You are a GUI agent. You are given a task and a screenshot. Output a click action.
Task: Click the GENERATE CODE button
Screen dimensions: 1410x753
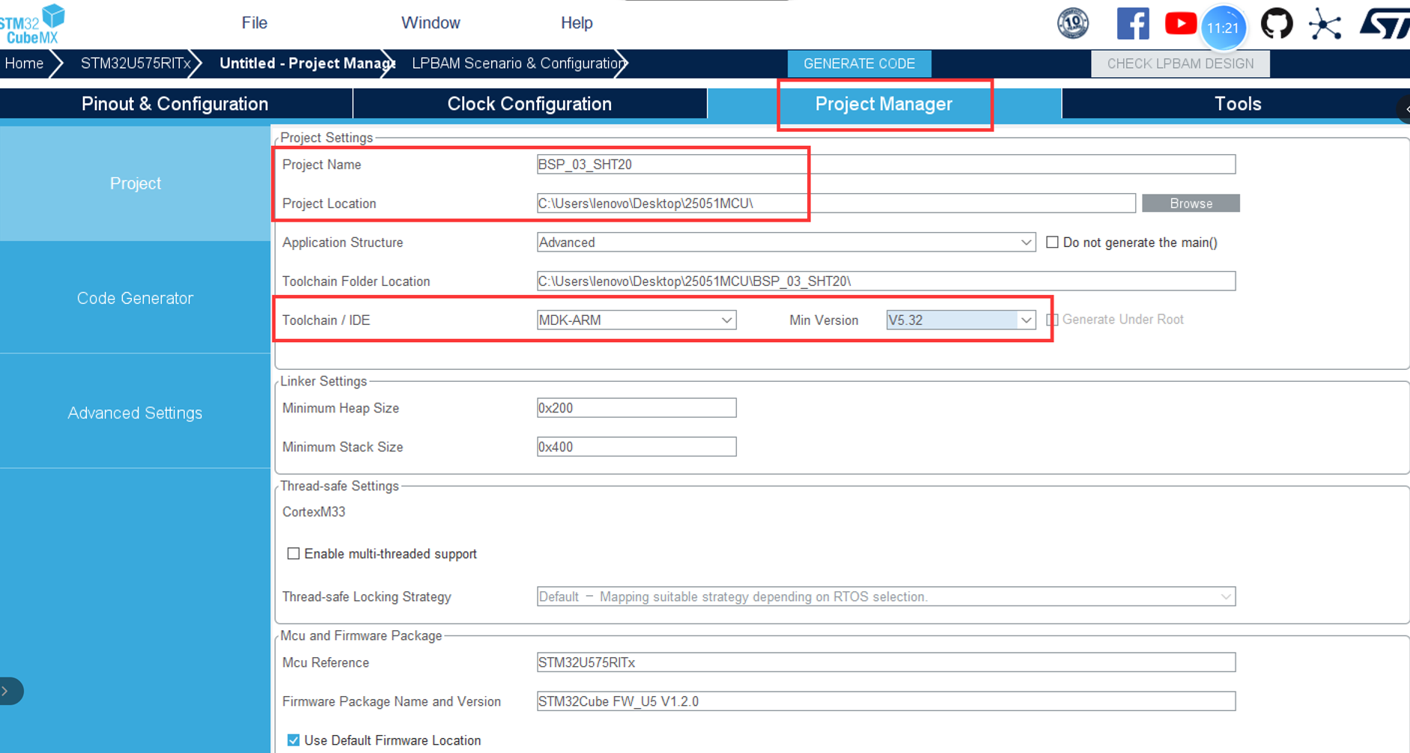point(859,64)
